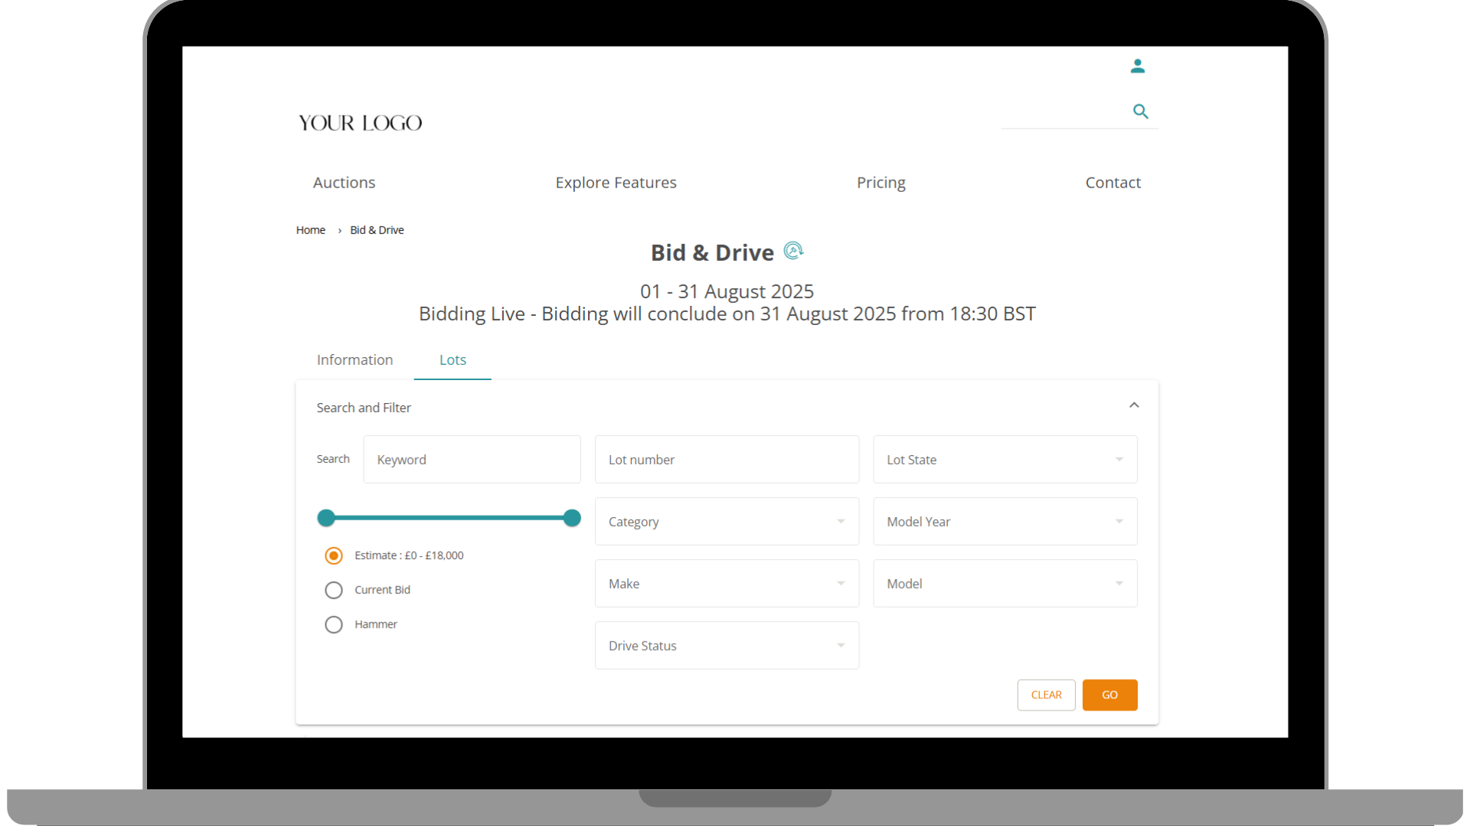This screenshot has height=826, width=1470.
Task: Focus the Keyword search field
Action: click(x=472, y=460)
